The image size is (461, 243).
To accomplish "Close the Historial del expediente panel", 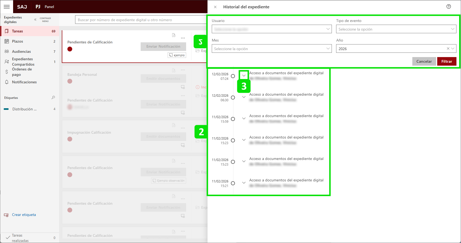I will point(215,7).
